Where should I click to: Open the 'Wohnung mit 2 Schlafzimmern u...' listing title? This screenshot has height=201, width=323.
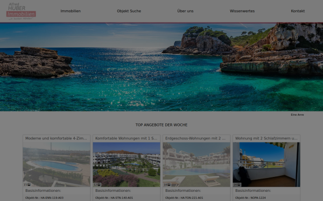[x=266, y=138]
